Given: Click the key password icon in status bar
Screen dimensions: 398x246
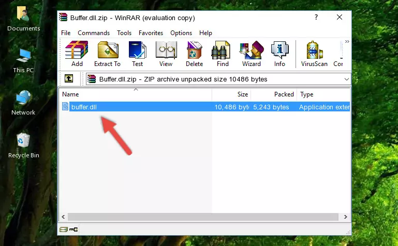Looking at the screenshot, I should click(73, 229).
